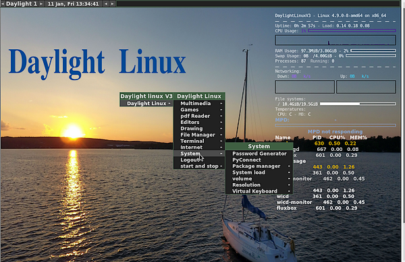Click the left arrow next to the clock
Screen dimensions: 405x262
point(106,4)
